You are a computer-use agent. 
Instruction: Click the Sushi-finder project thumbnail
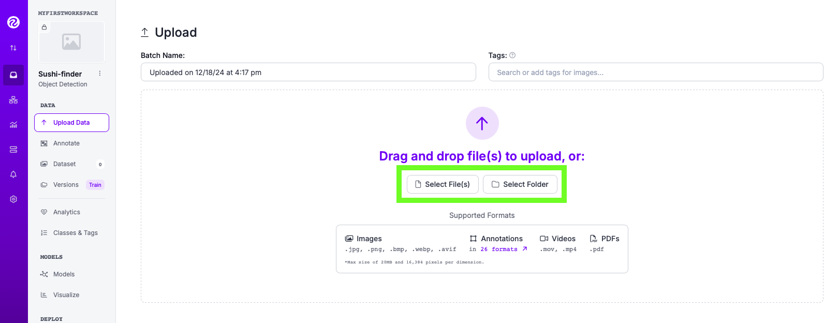click(x=71, y=42)
